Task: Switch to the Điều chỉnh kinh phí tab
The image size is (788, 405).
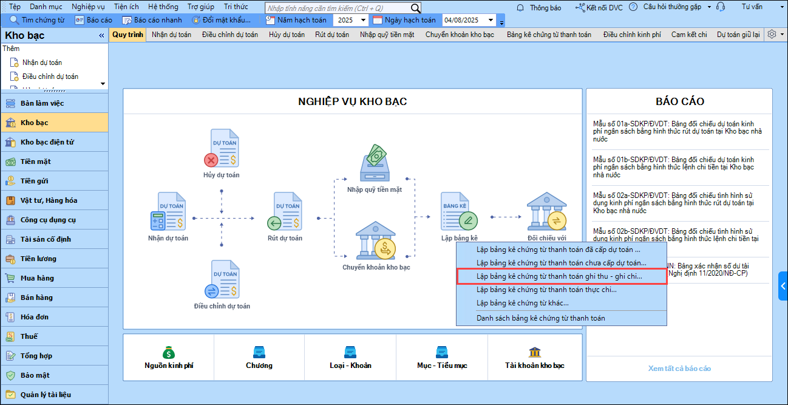Action: [x=632, y=35]
